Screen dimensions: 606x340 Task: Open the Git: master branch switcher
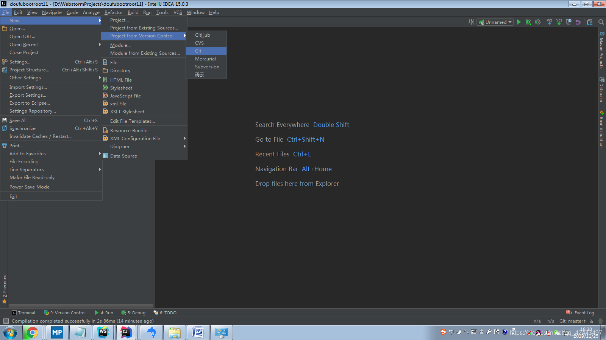click(x=572, y=321)
